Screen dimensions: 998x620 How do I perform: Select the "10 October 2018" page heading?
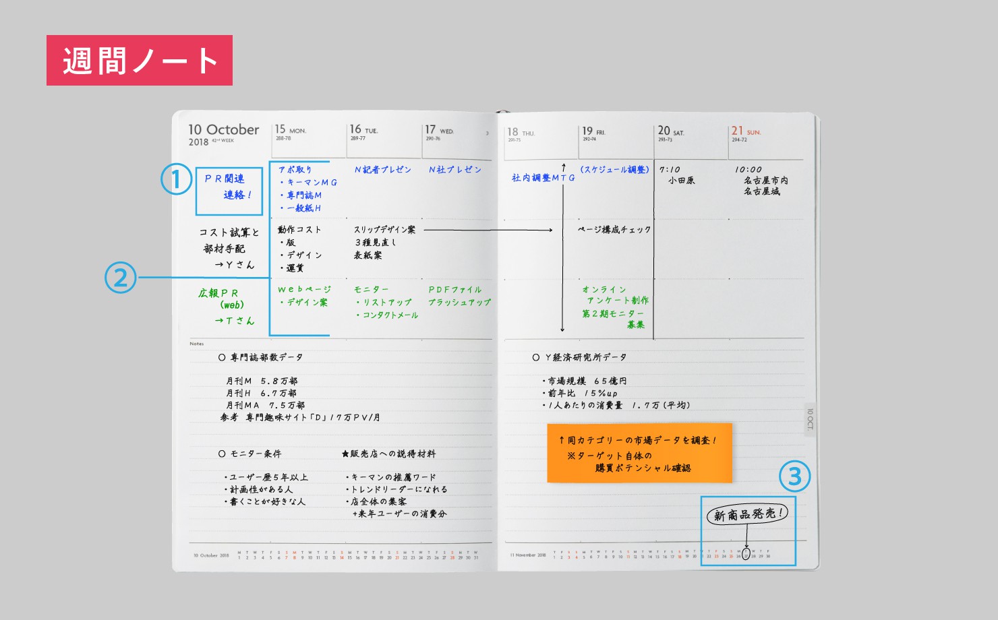click(x=223, y=134)
